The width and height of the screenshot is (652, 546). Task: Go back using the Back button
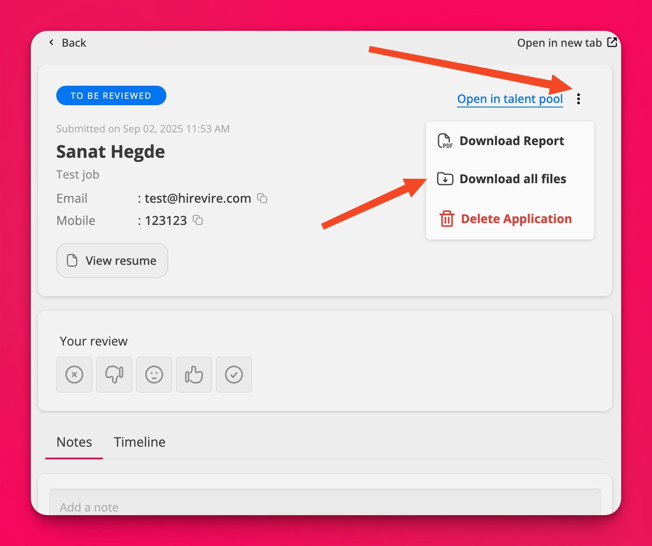[68, 43]
